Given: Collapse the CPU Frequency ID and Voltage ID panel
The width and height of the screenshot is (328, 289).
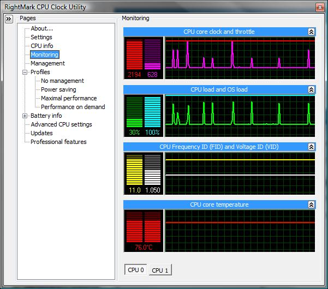Looking at the screenshot, I should 311,147.
